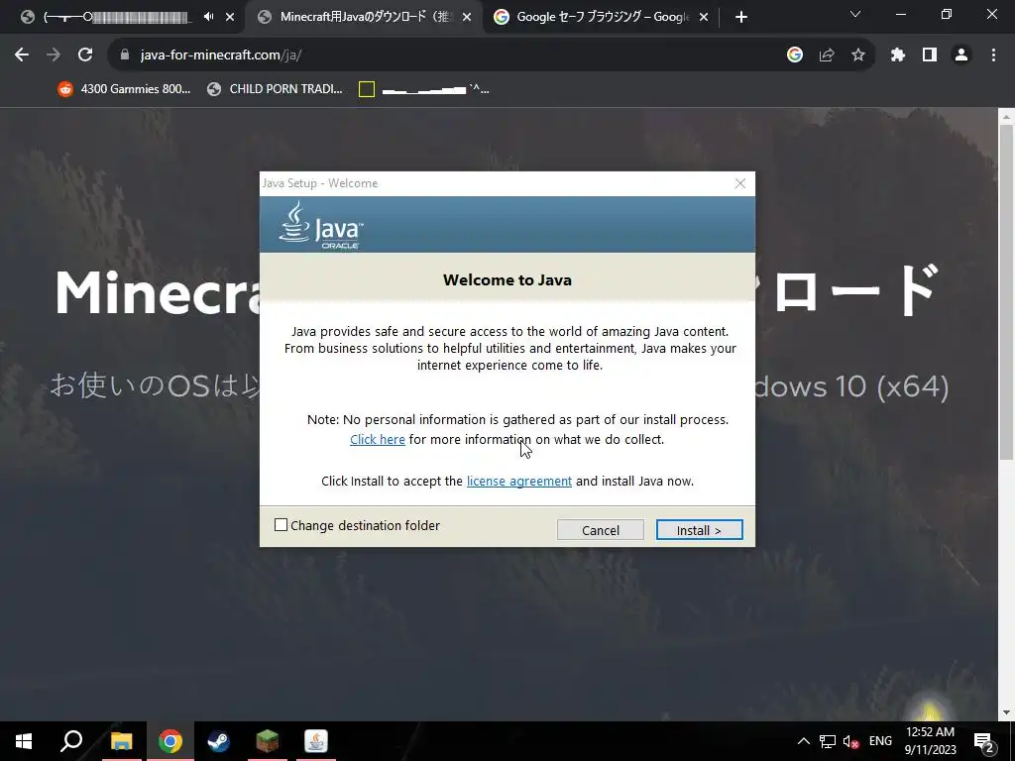Viewport: 1015px width, 761px height.
Task: Open Minecraft from the taskbar
Action: [268, 741]
